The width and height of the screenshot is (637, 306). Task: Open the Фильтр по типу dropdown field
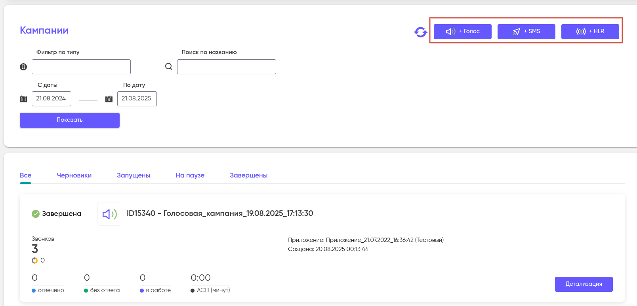point(81,67)
